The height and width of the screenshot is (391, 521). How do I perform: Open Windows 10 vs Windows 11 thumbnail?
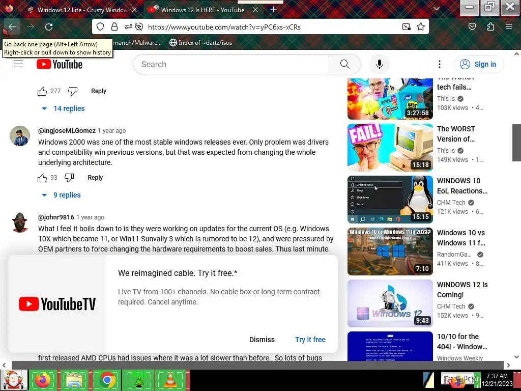click(390, 252)
